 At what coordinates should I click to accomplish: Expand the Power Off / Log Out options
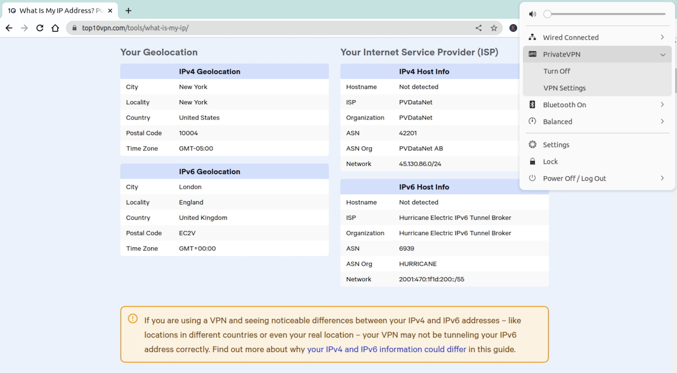[661, 178]
